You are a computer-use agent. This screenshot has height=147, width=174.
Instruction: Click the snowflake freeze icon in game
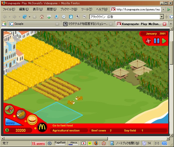(148, 41)
